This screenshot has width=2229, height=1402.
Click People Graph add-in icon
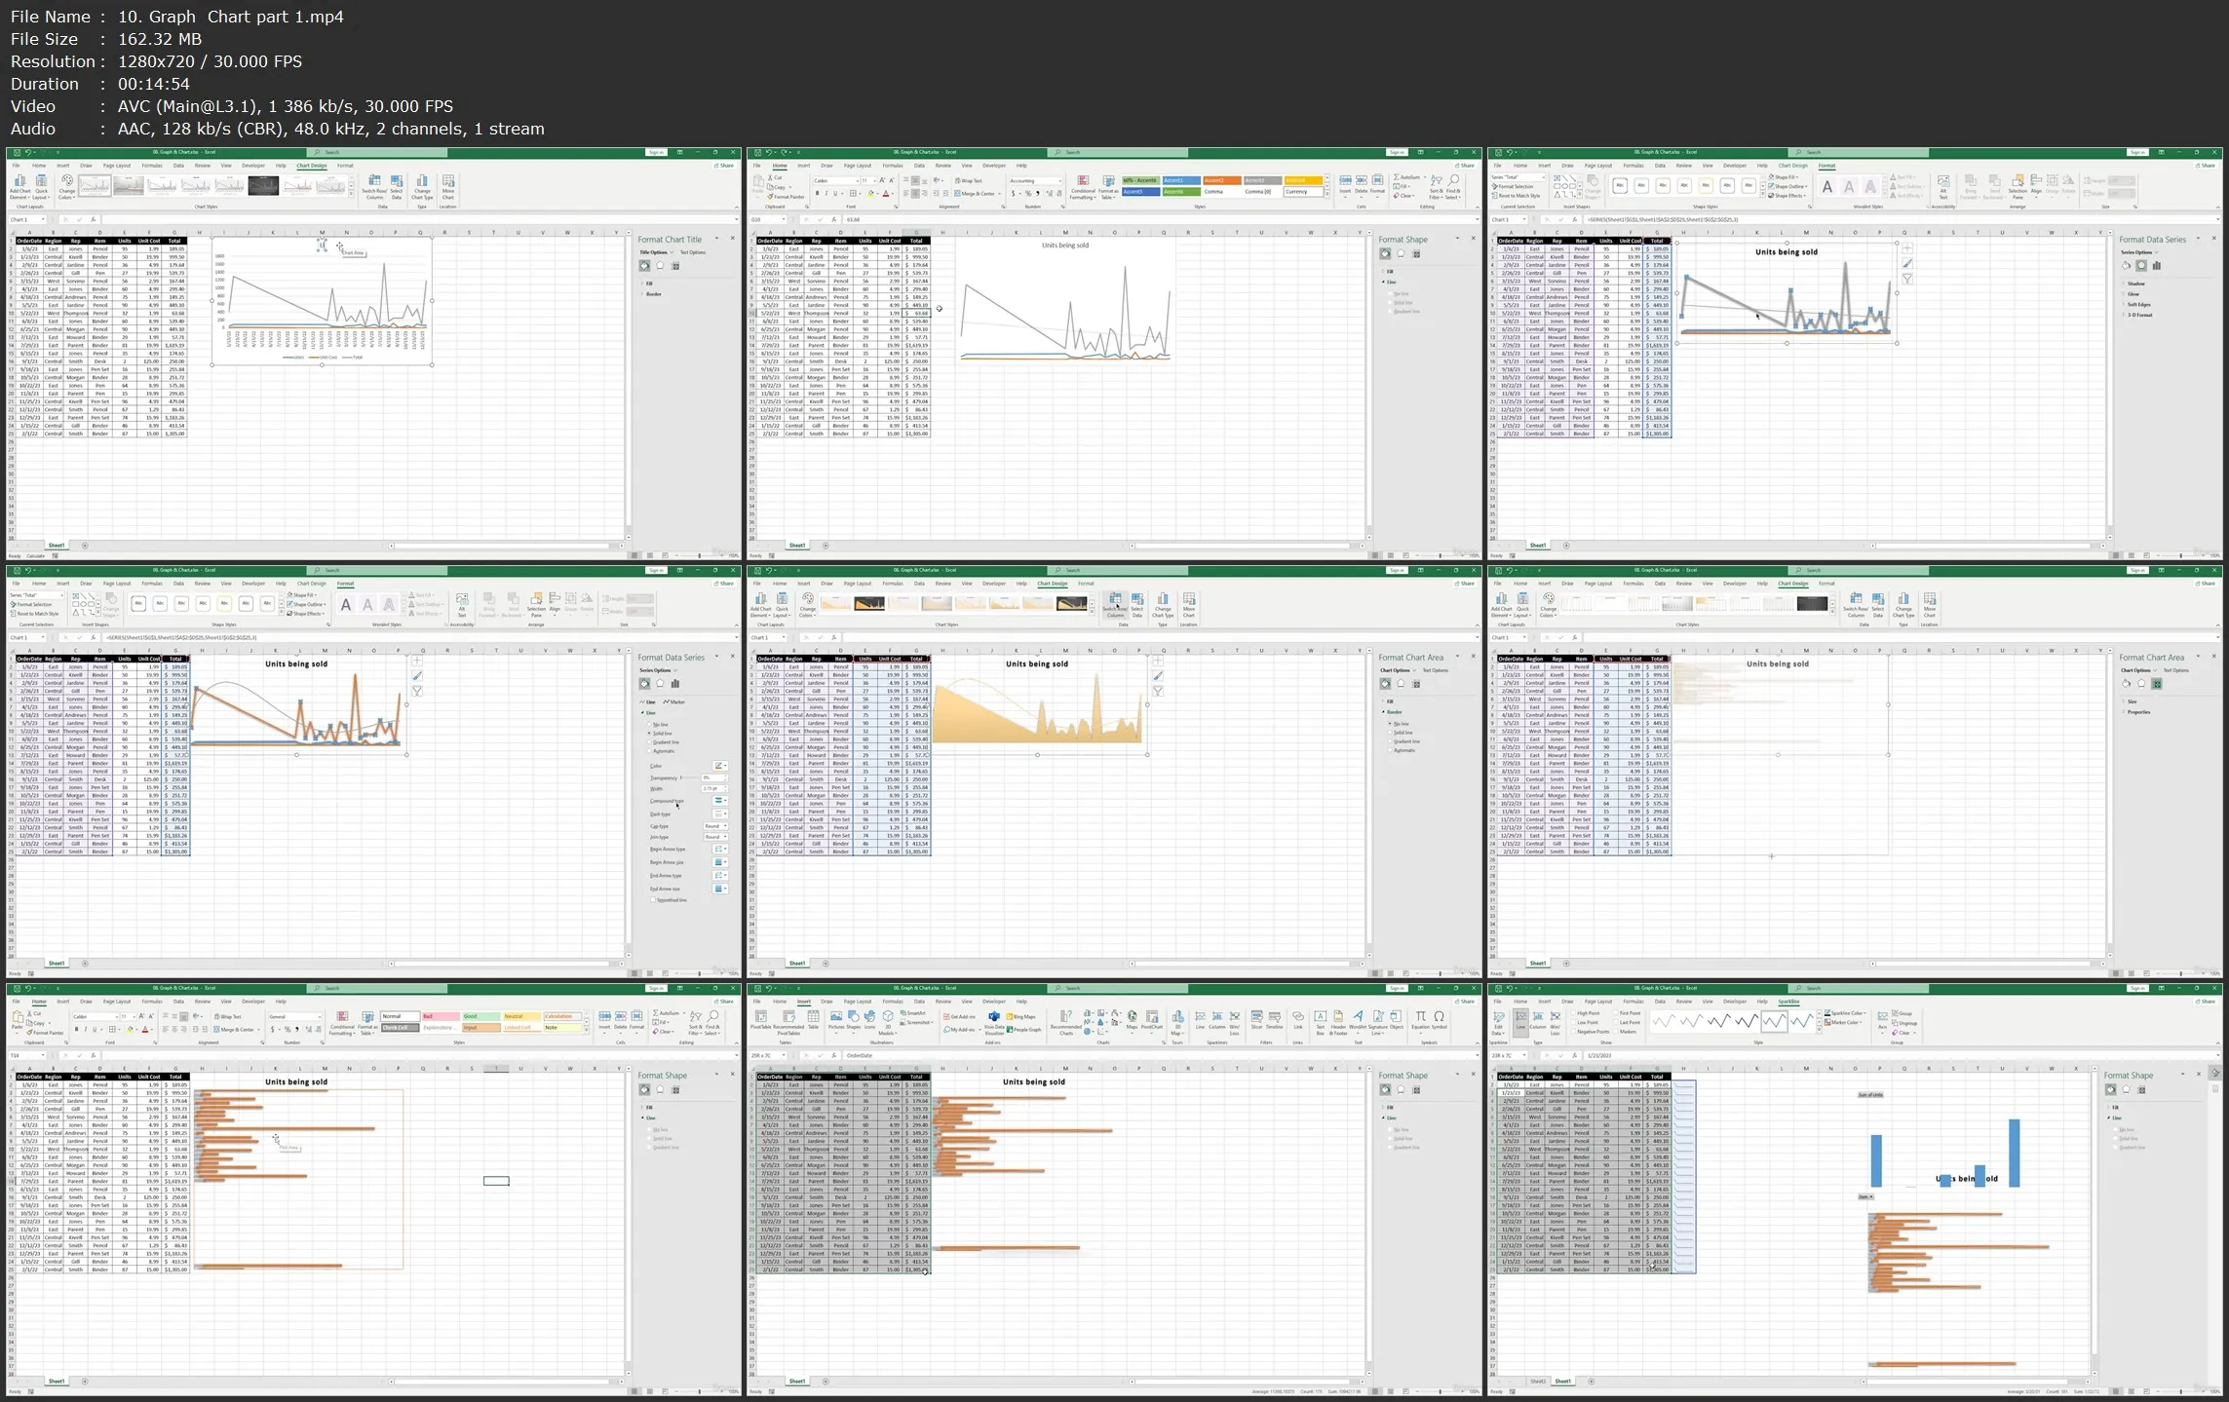1023,1030
